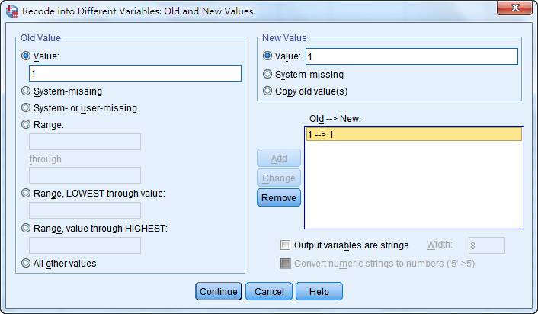The image size is (538, 314).
Task: Select All other values radio button
Action: tap(26, 263)
